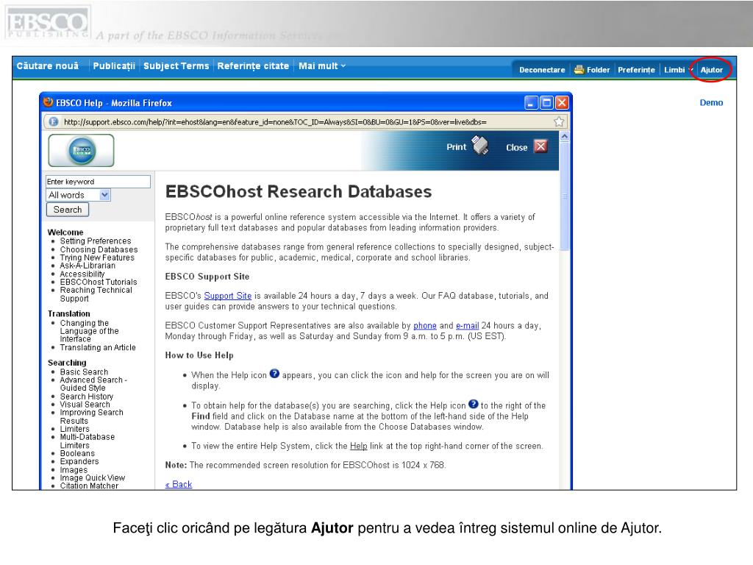Image resolution: width=753 pixels, height=565 pixels.
Task: Click the EBSCO Help logo button
Action: [x=81, y=150]
